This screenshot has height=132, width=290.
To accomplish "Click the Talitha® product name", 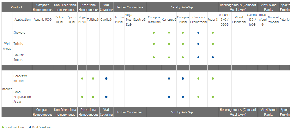I will [x=93, y=20].
